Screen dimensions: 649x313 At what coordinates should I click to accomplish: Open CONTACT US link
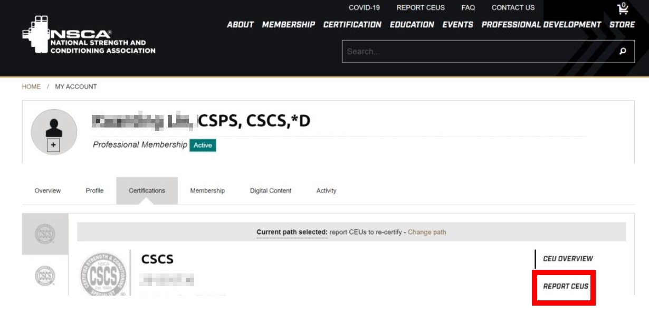click(x=513, y=8)
